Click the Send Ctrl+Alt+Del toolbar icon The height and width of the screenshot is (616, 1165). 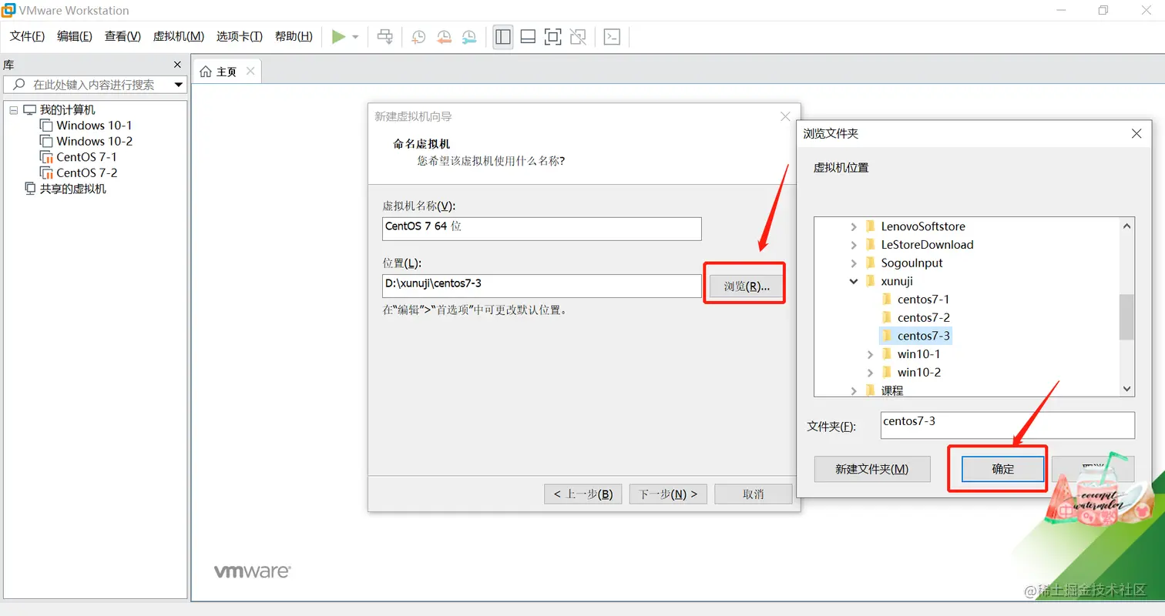[385, 36]
